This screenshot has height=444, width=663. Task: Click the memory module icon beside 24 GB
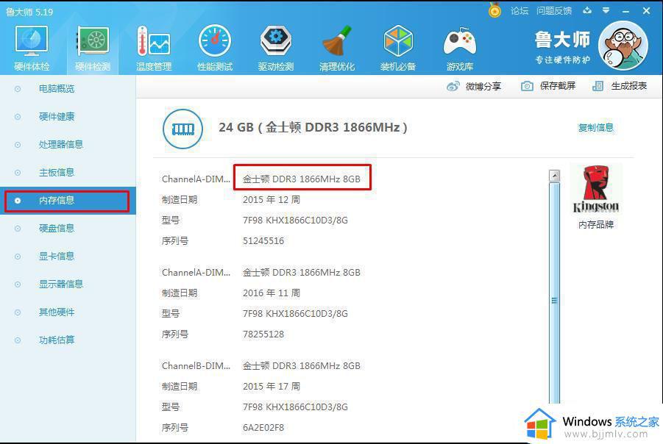coord(182,129)
